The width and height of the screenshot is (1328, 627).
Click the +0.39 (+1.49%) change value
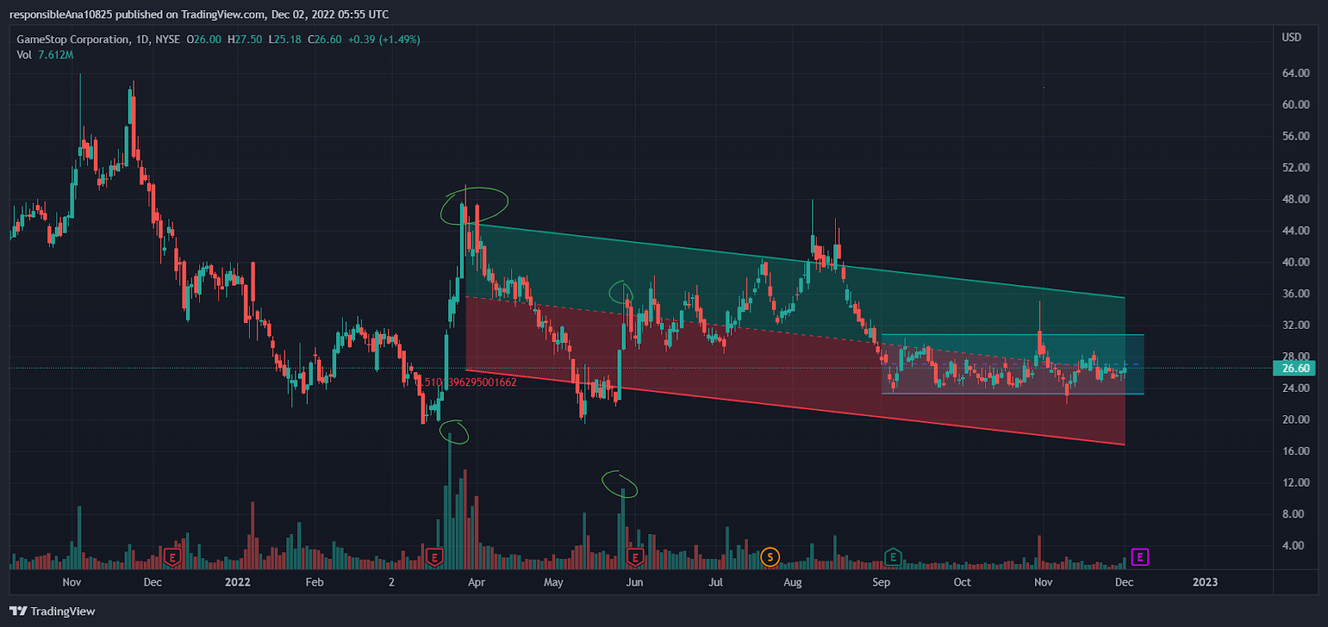coord(383,39)
